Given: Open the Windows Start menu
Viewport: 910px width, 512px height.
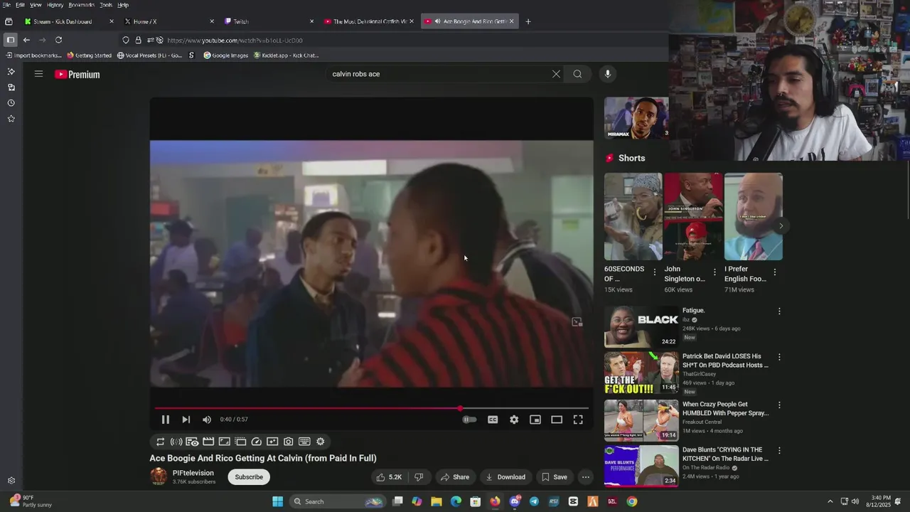Looking at the screenshot, I should click(277, 501).
